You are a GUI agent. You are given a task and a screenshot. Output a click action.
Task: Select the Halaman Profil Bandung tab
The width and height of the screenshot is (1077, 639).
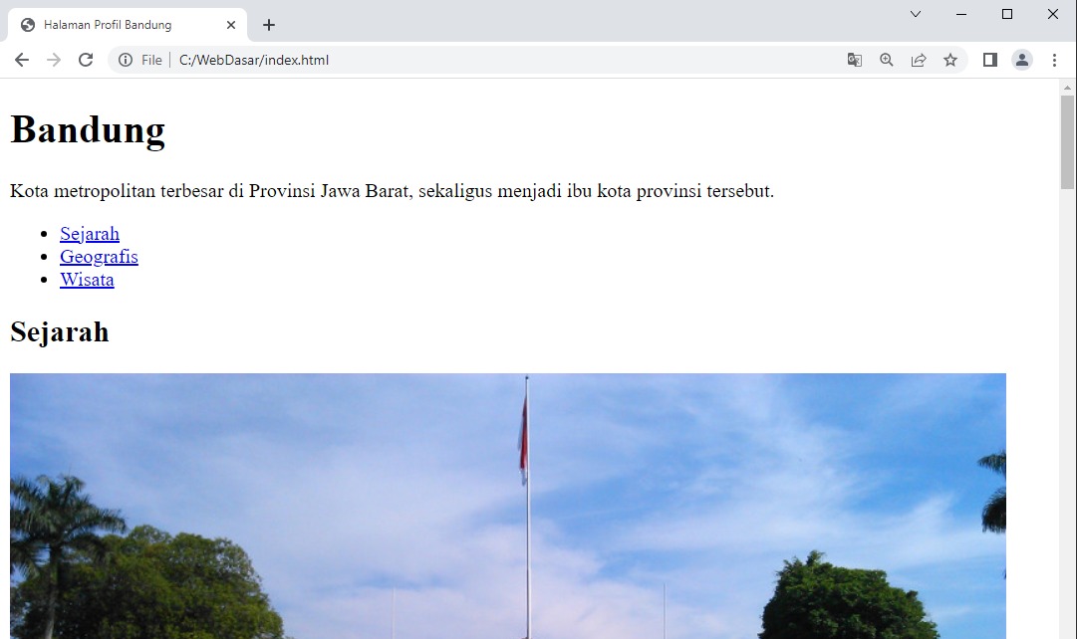[110, 25]
